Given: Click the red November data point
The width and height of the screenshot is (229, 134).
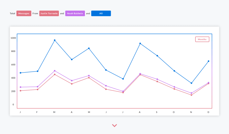Looking at the screenshot, I should tap(191, 95).
